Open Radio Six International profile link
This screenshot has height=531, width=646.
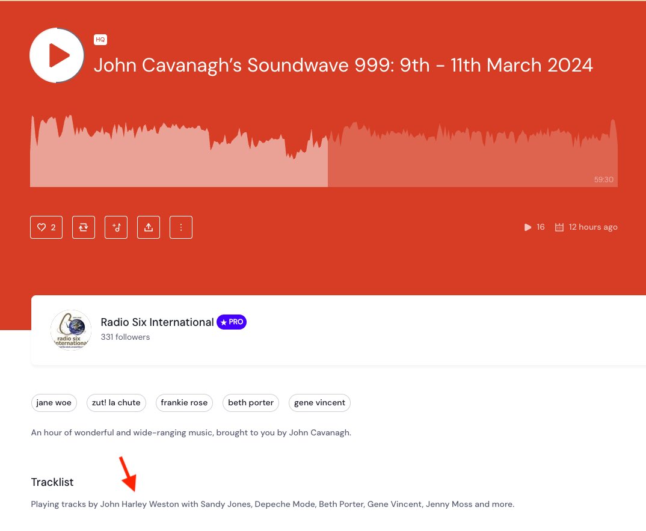(157, 322)
